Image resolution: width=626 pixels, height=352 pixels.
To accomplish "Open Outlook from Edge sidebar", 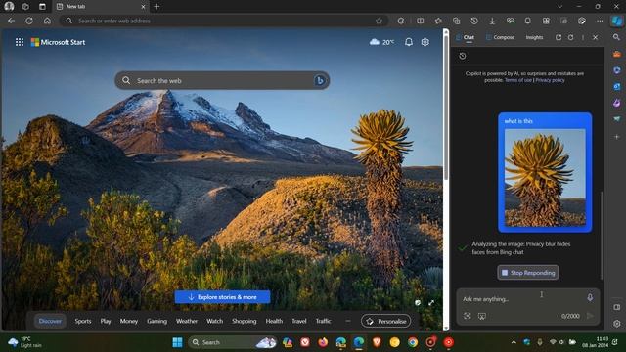I will coord(617,87).
